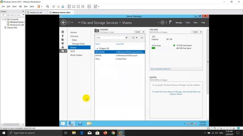Open the navigation history dropdown

[72, 23]
